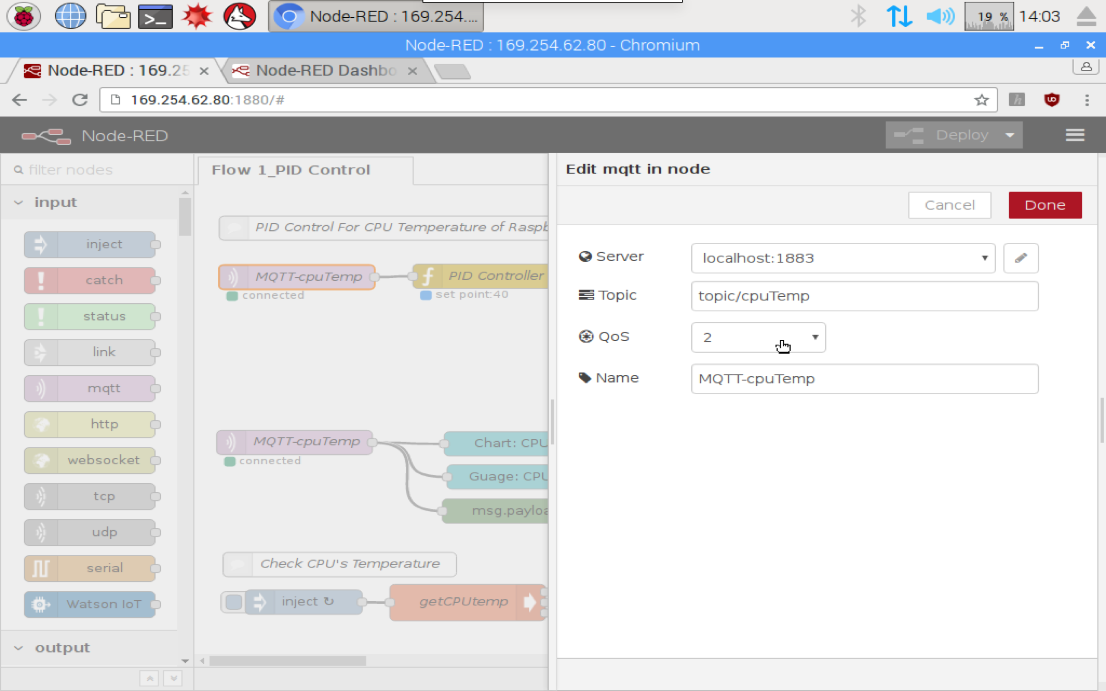This screenshot has height=691, width=1106.
Task: Bookmark this page with the star
Action: [x=981, y=100]
